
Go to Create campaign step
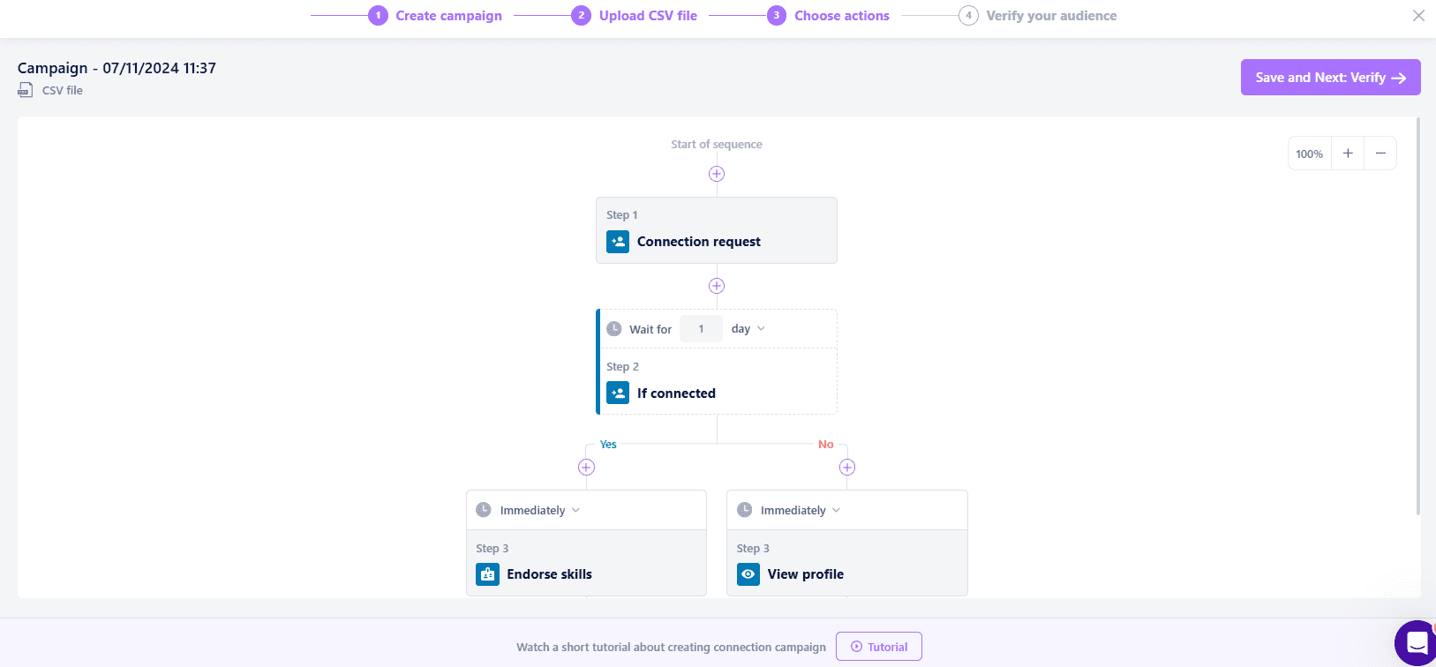436,16
